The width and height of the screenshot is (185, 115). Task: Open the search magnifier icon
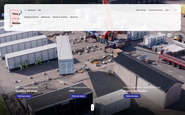tap(175, 10)
